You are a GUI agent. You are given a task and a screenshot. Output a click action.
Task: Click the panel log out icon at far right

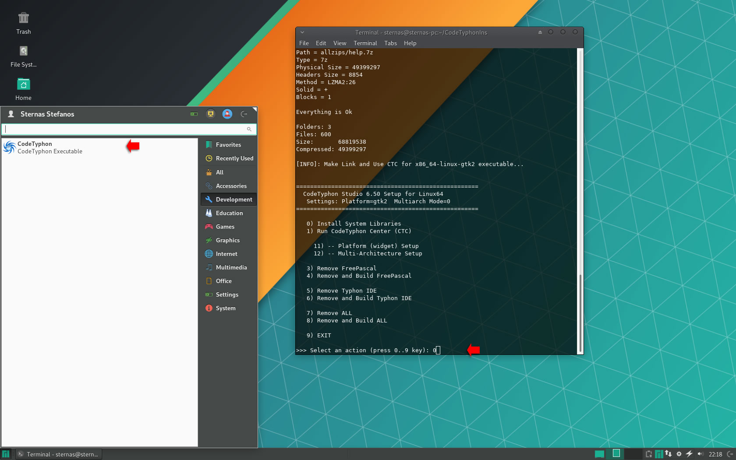pos(730,454)
